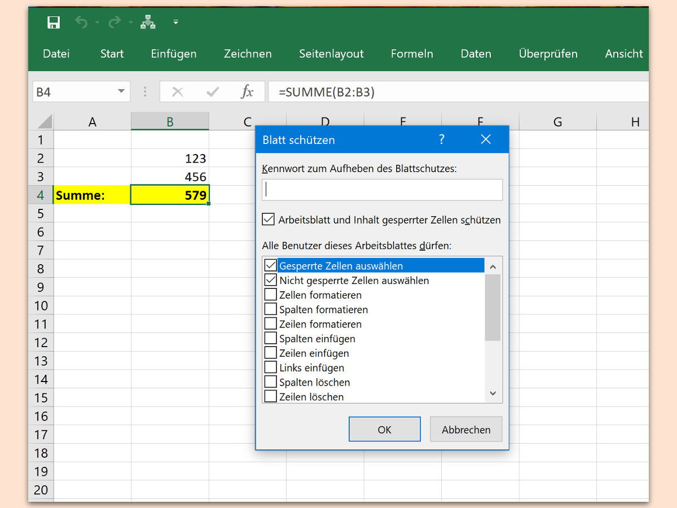Click OK in Blatt schützen dialog
Viewport: 677px width, 508px height.
(x=385, y=430)
